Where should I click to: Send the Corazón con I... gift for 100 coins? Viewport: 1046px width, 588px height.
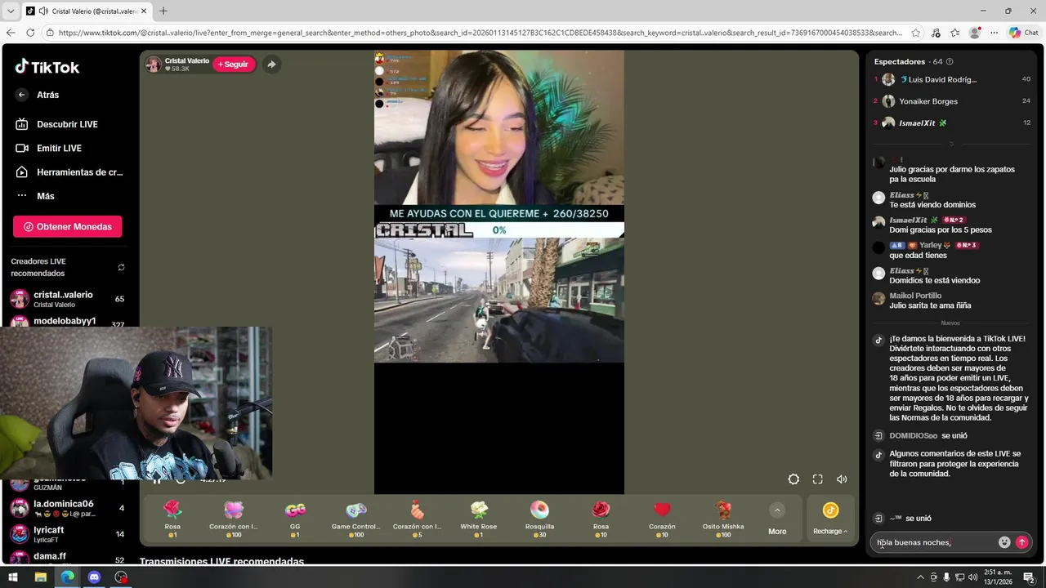[234, 519]
